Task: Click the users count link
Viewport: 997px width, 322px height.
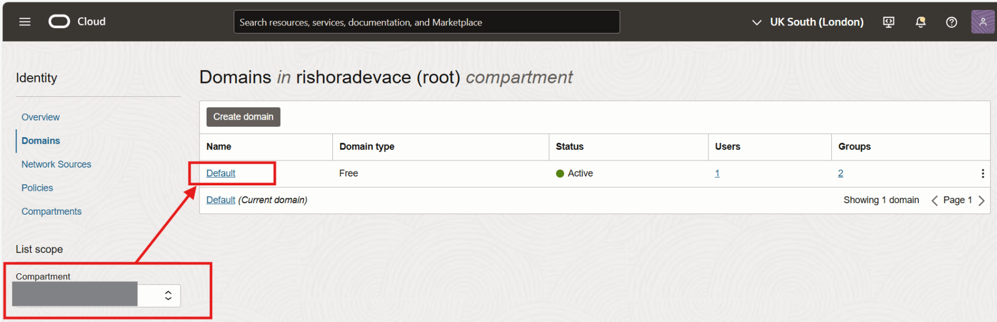Action: pyautogui.click(x=717, y=174)
